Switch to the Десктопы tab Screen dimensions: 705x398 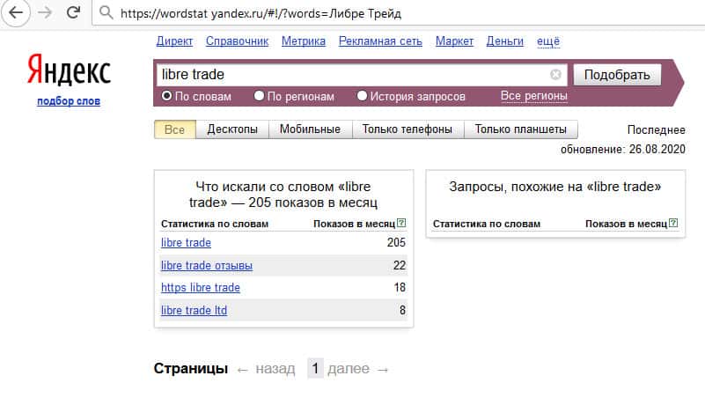coord(232,129)
